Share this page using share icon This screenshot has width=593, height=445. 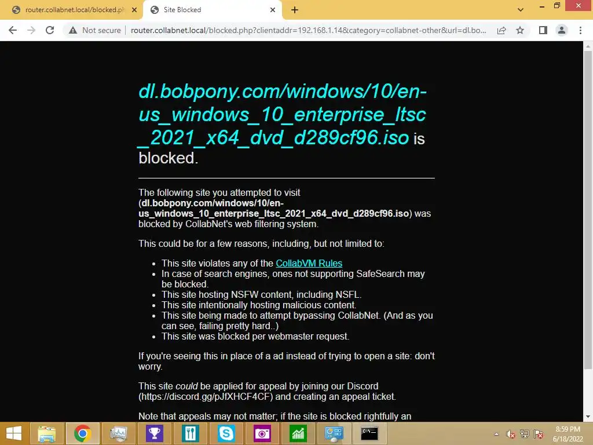[502, 30]
